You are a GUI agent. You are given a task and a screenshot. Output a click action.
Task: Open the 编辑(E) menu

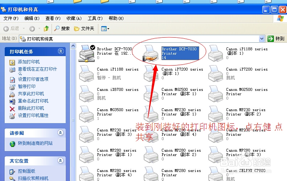(32, 18)
